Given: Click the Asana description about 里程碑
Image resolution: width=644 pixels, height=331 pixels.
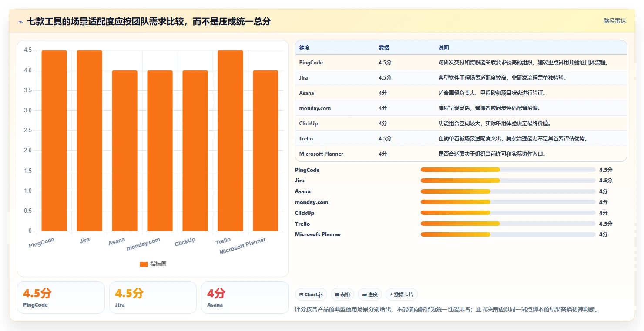Looking at the screenshot, I should [492, 93].
